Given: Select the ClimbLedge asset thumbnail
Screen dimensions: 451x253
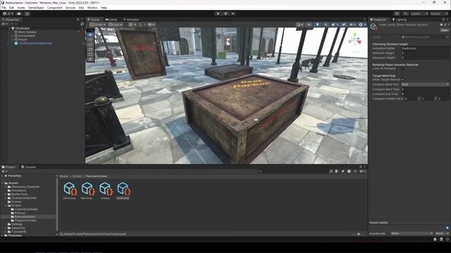Looking at the screenshot, I should 70,190.
